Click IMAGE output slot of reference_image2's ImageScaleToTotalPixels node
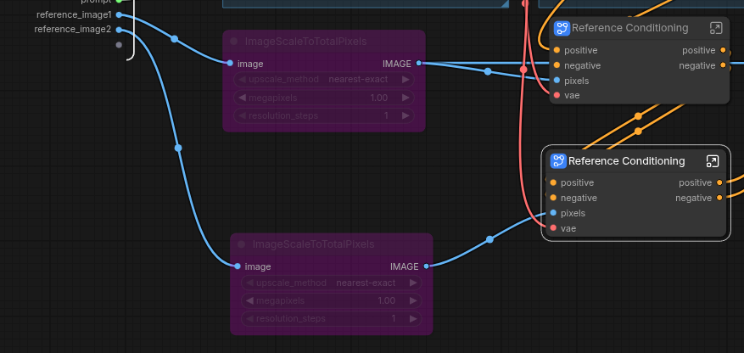 pyautogui.click(x=426, y=266)
